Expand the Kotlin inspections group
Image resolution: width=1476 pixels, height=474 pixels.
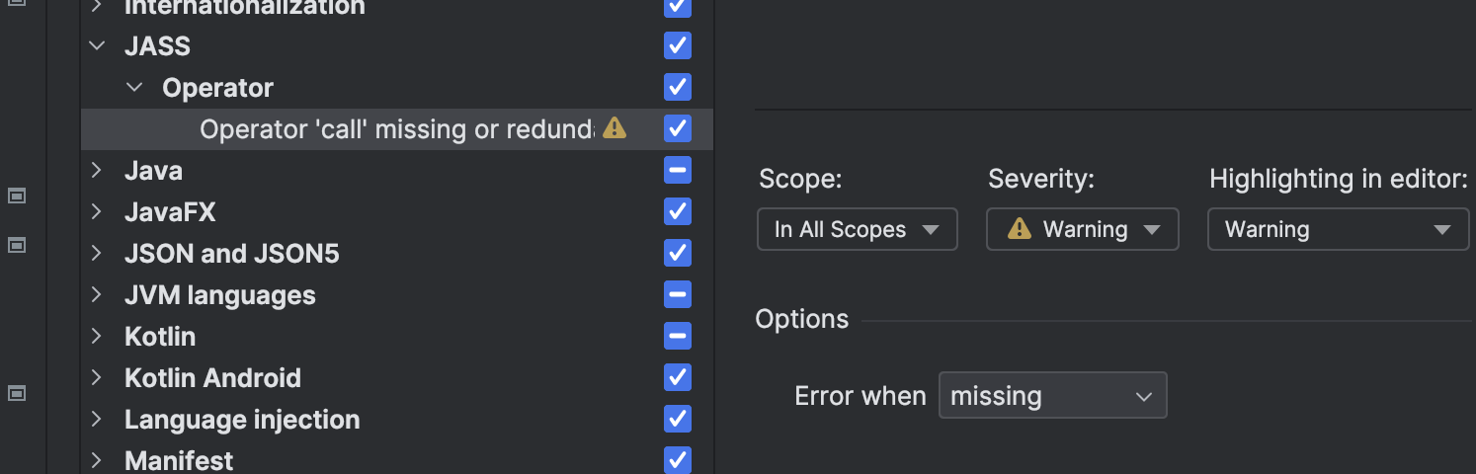[x=96, y=337]
